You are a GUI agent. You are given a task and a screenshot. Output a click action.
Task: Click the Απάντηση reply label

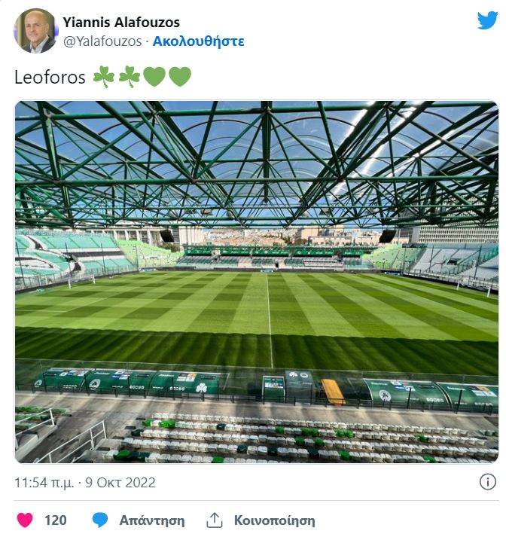click(x=151, y=520)
